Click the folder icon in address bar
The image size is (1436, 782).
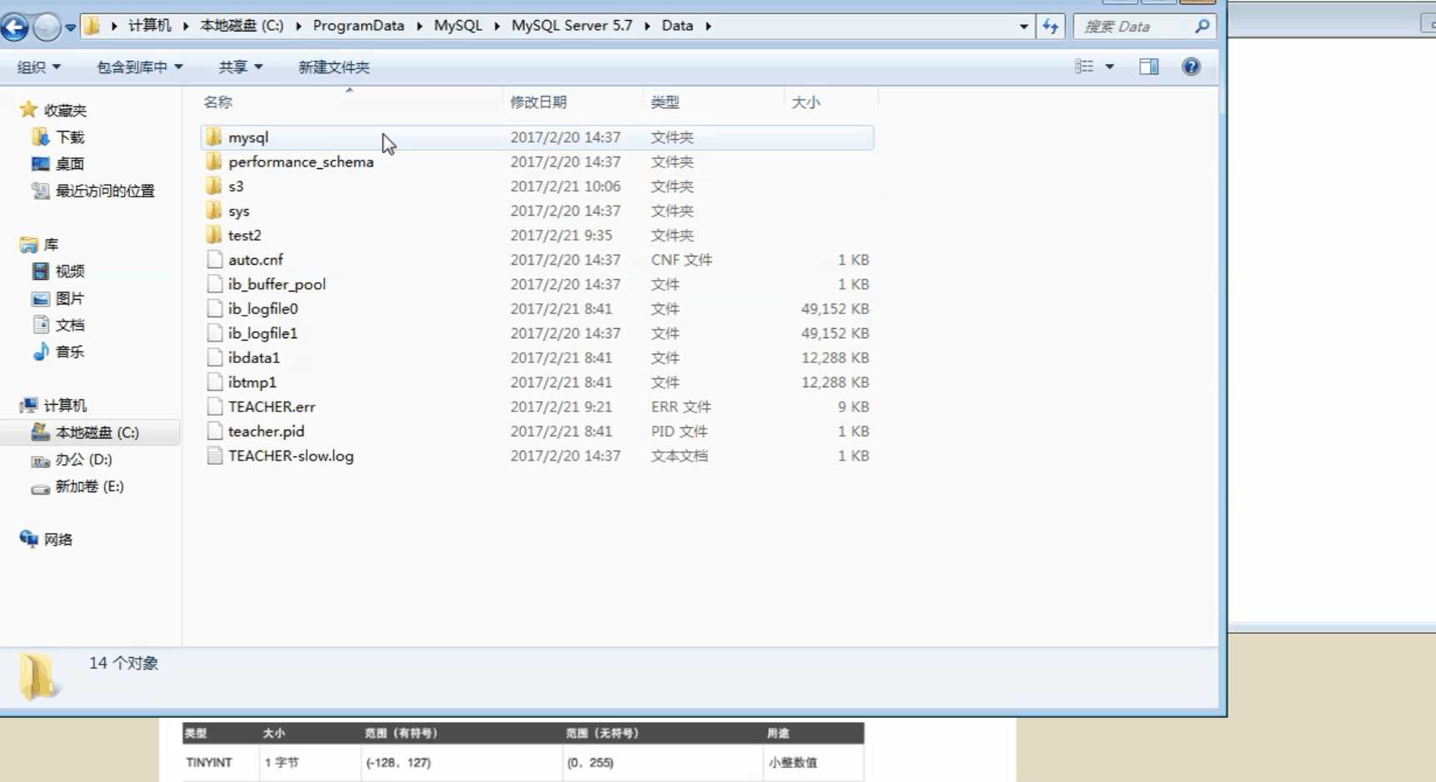[93, 26]
